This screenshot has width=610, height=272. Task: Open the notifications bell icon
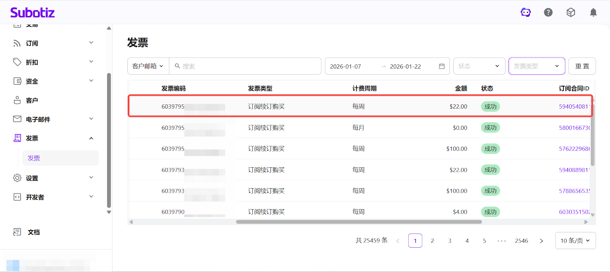[593, 13]
